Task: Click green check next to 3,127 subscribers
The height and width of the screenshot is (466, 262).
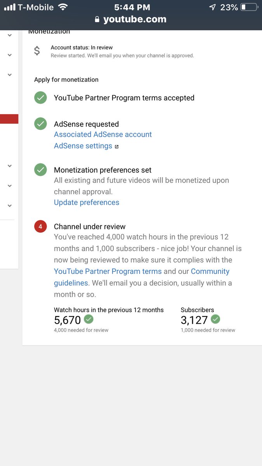Action: tap(215, 319)
